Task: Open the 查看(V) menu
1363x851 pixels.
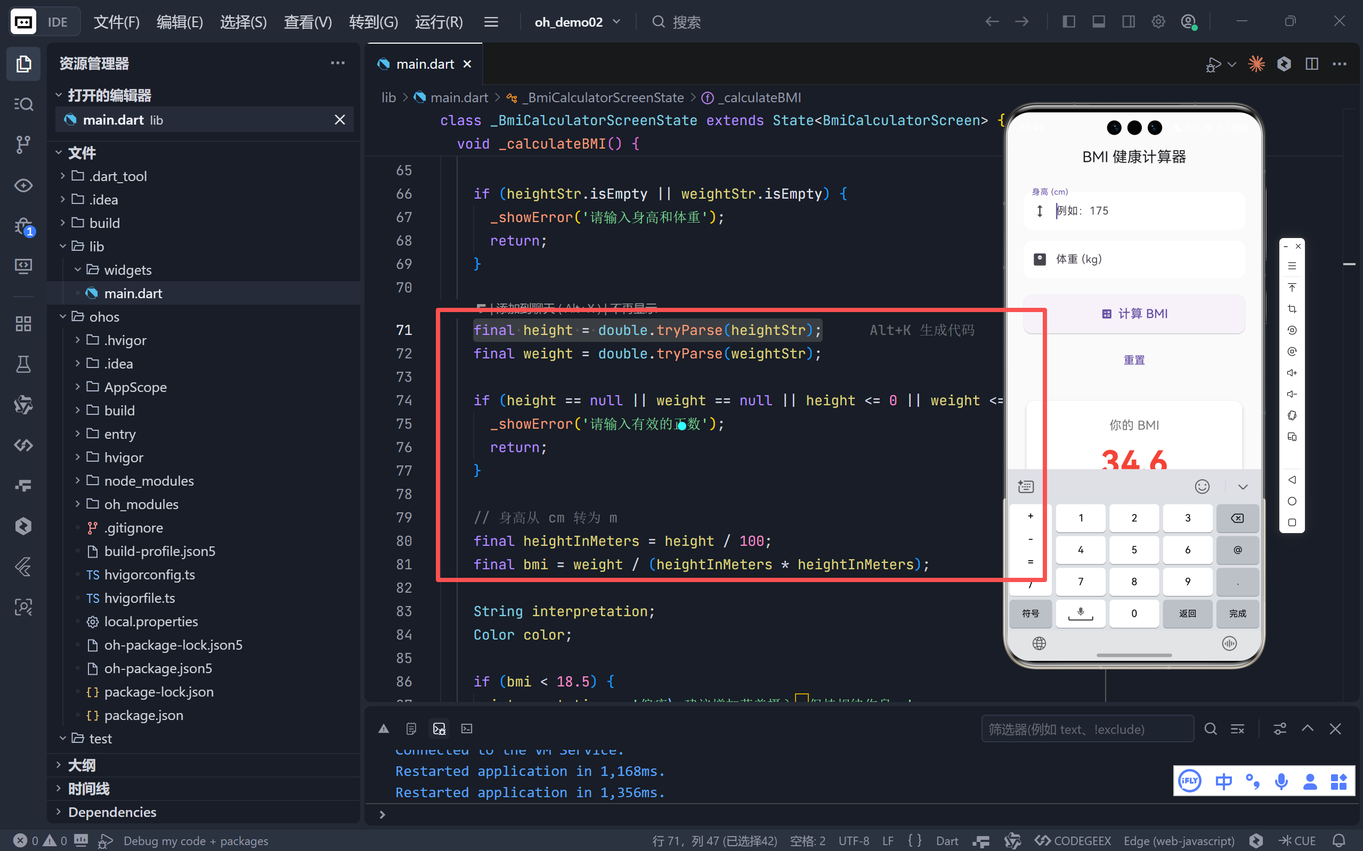Action: (x=307, y=22)
